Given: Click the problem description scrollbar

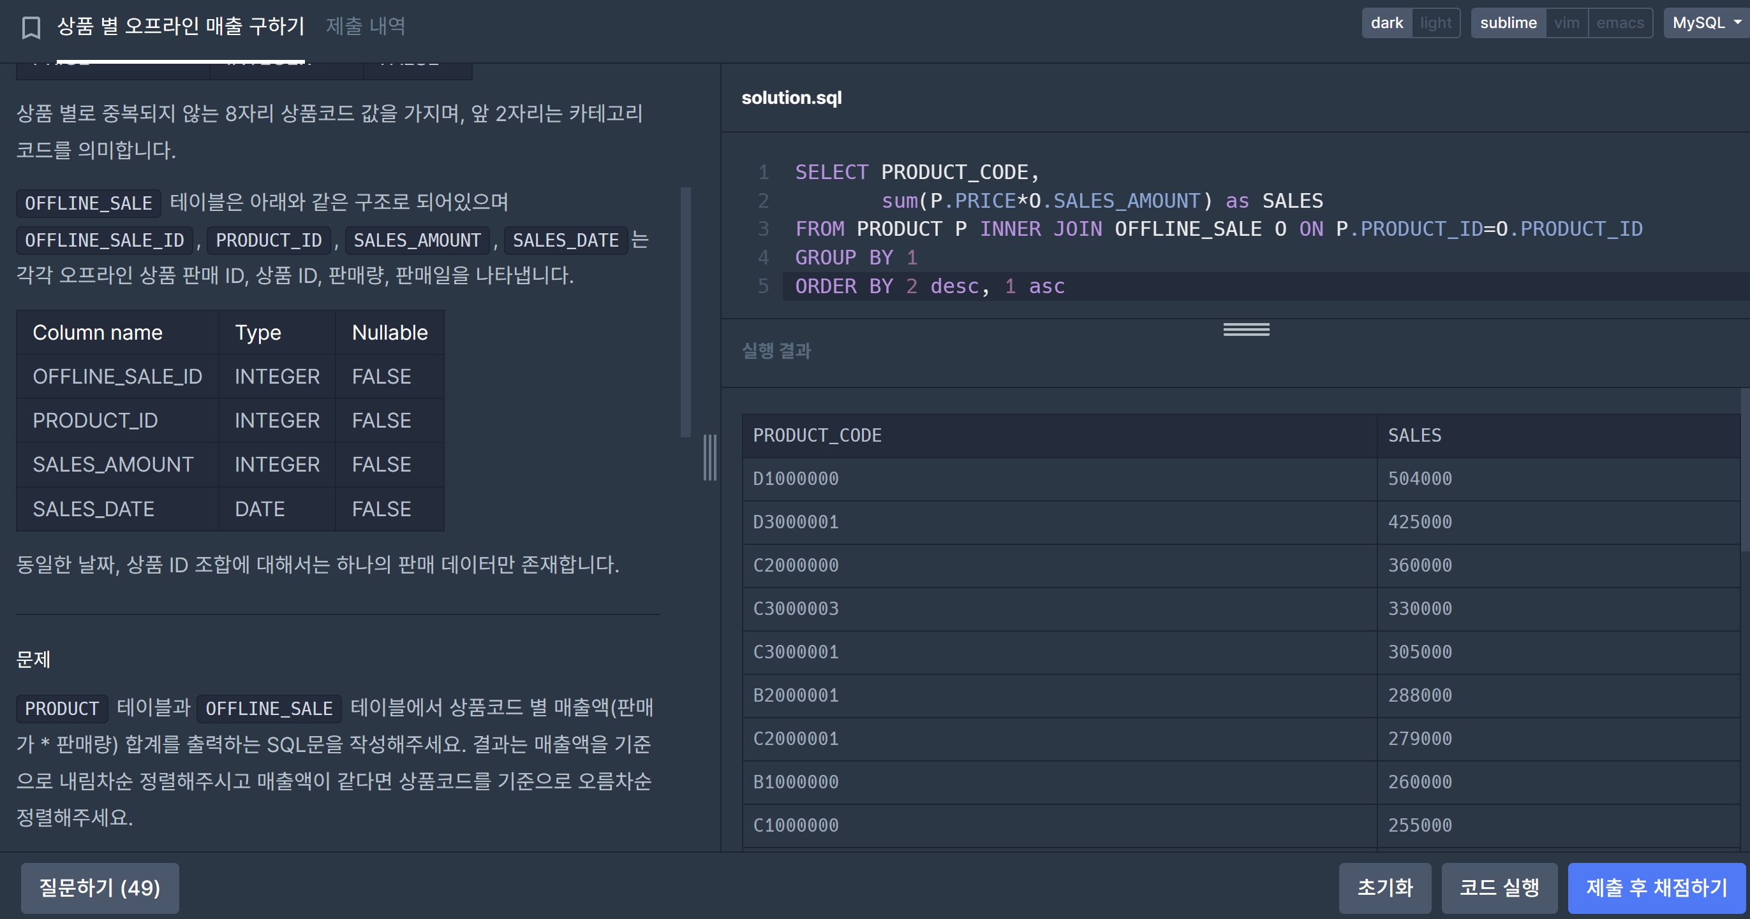Looking at the screenshot, I should [x=685, y=312].
